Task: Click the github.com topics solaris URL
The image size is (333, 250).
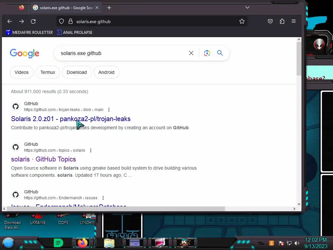Action: 55,150
